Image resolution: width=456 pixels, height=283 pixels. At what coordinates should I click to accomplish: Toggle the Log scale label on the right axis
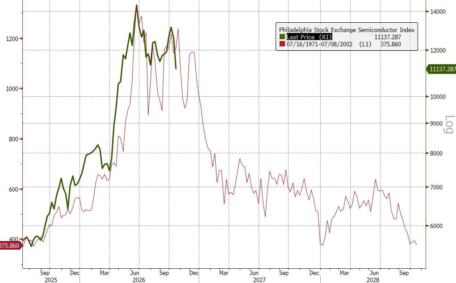449,124
